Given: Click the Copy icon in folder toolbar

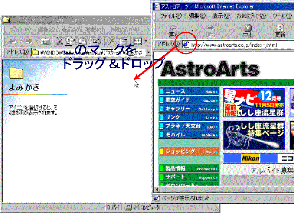Looking at the screenshot, I should 71,42.
